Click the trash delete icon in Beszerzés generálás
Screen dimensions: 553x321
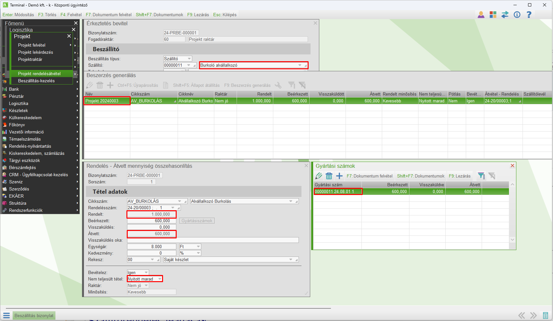coord(100,85)
